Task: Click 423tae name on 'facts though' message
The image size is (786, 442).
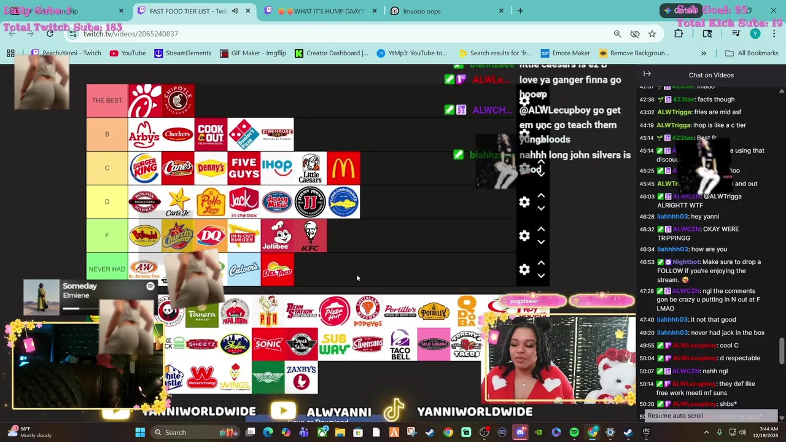Action: [683, 99]
